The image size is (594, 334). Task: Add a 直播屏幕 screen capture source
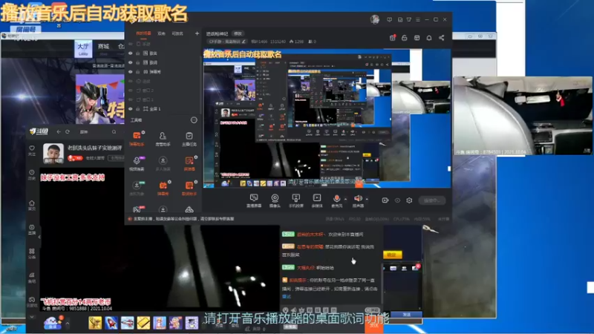click(x=254, y=200)
